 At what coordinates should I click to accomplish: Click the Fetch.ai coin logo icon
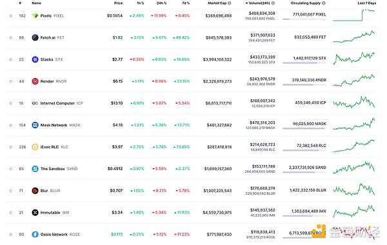(x=35, y=37)
